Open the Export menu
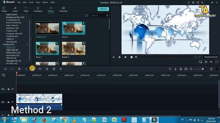 click(45, 2)
